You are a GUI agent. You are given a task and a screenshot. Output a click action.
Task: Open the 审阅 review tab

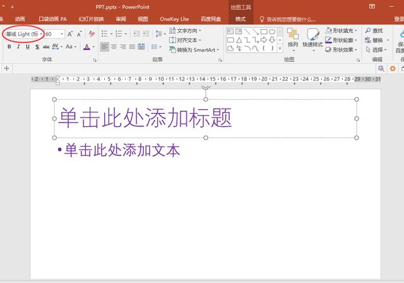pyautogui.click(x=121, y=19)
